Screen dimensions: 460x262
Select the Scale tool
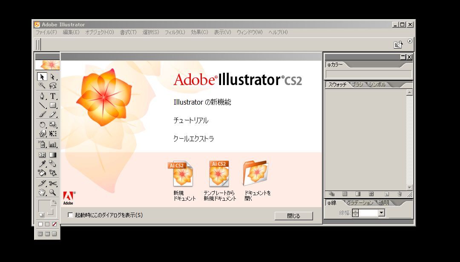[x=53, y=125]
